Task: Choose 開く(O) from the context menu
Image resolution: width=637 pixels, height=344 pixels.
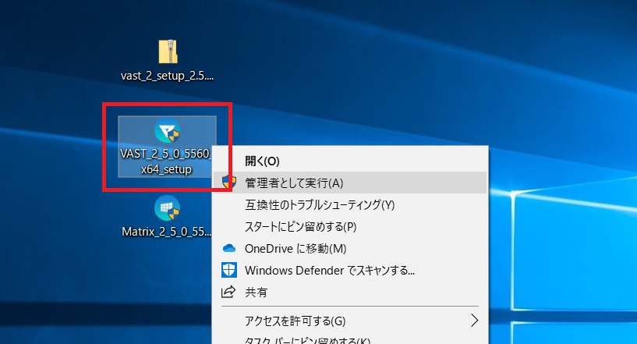Action: point(350,161)
